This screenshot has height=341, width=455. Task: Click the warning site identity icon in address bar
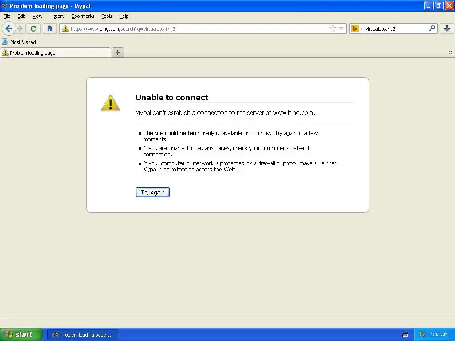65,28
